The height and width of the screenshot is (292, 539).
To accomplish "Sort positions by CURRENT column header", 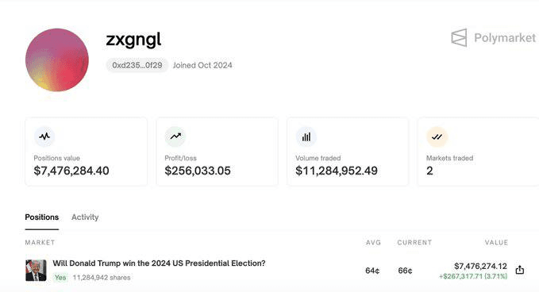I will [414, 243].
